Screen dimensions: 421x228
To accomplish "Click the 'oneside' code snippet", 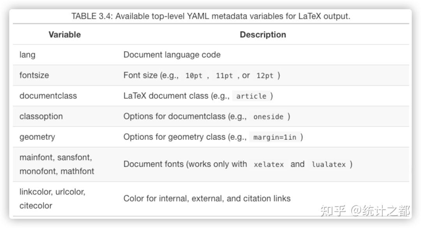I will pos(268,117).
